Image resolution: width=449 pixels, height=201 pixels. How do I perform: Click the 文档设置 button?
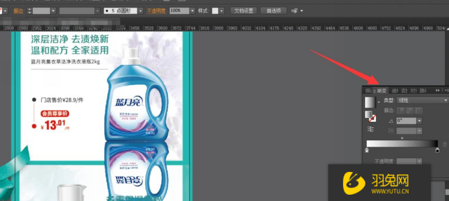point(243,11)
